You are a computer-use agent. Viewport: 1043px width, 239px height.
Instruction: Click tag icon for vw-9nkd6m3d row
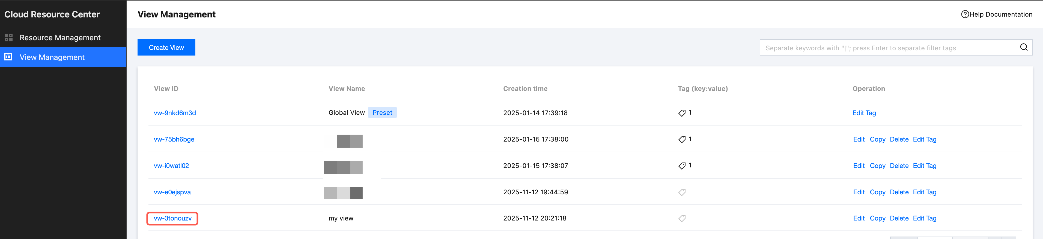[x=682, y=113]
